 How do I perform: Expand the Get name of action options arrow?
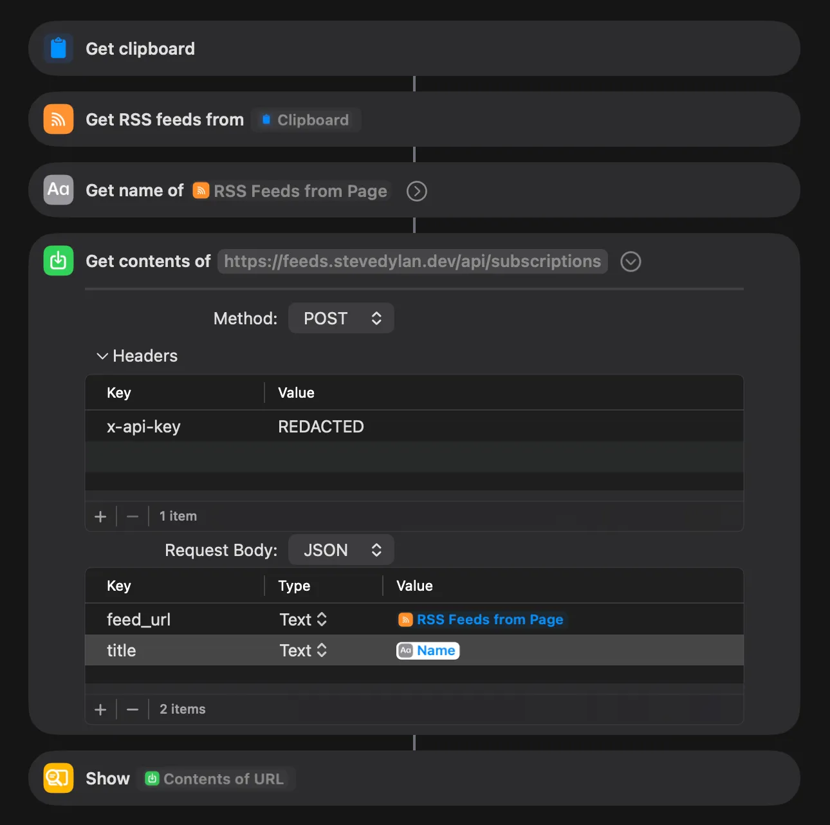(x=417, y=191)
